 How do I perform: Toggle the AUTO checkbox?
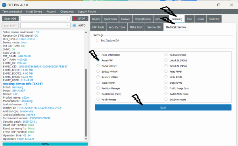(x=74, y=25)
